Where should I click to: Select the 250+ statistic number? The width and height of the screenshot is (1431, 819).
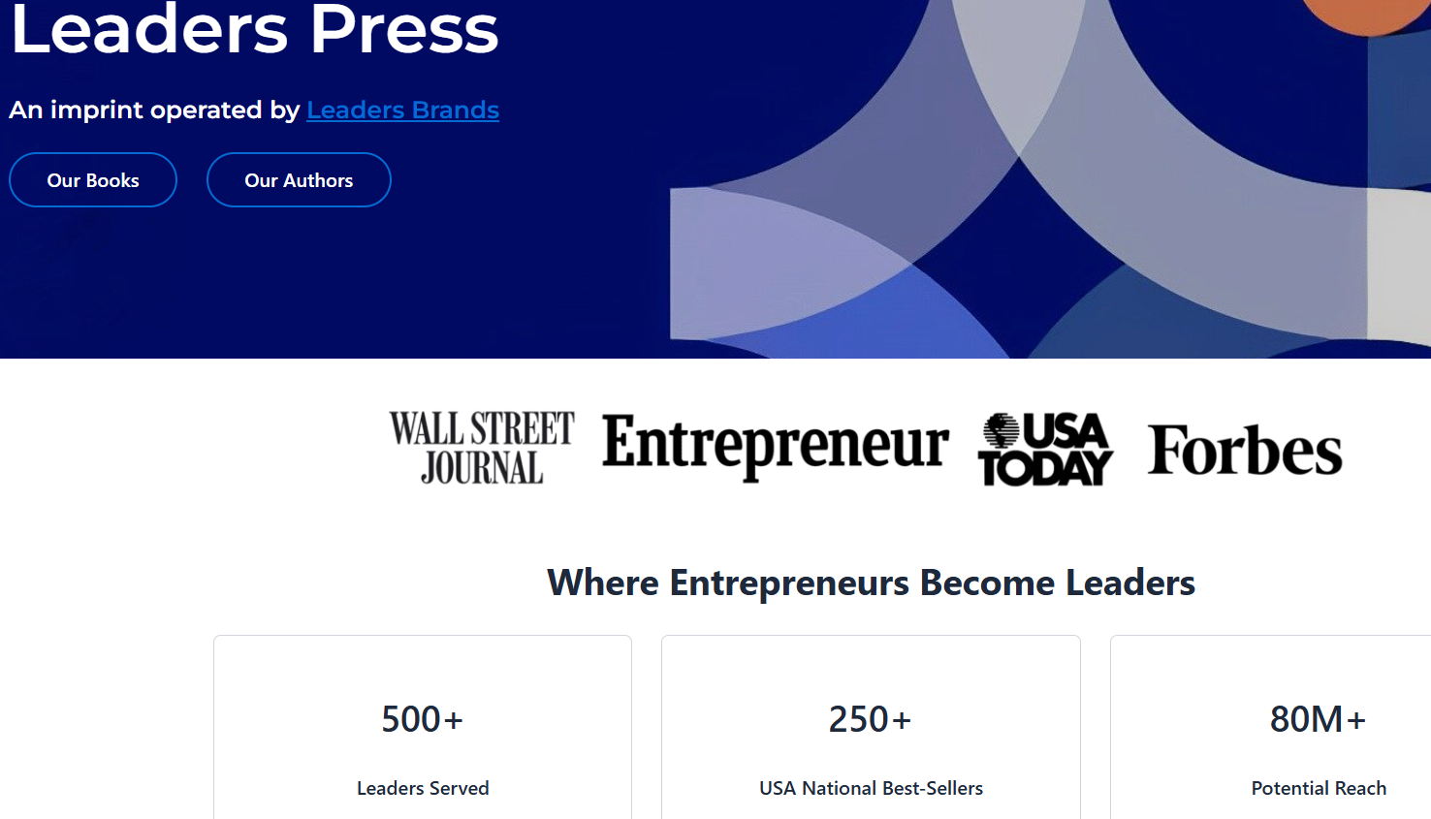click(871, 719)
